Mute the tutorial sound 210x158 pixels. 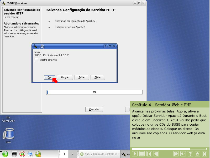click(x=183, y=154)
